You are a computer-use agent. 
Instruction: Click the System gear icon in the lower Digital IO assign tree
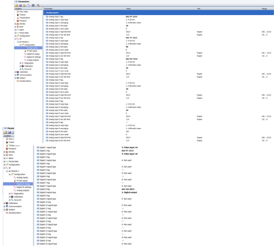point(7,210)
